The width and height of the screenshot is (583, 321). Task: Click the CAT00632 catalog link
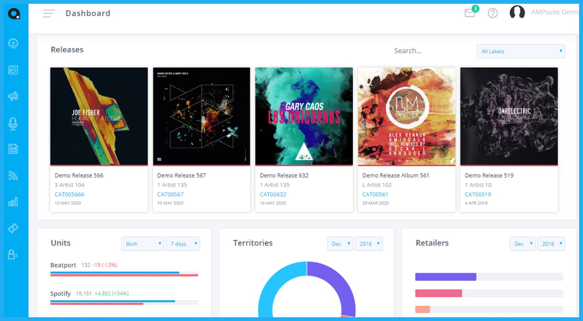point(273,194)
